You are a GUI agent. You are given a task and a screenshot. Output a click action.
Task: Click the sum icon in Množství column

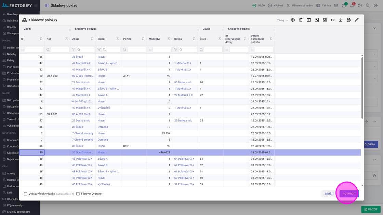tap(169, 39)
